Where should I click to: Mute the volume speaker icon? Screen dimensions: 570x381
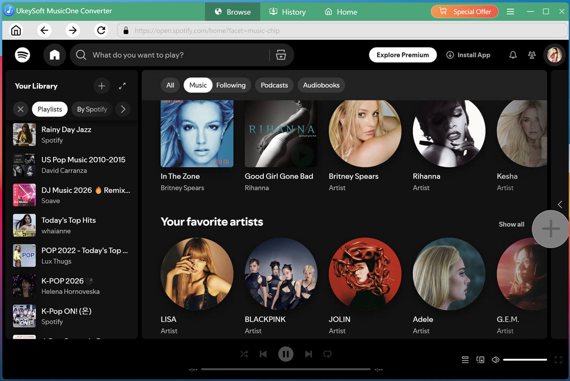(496, 360)
